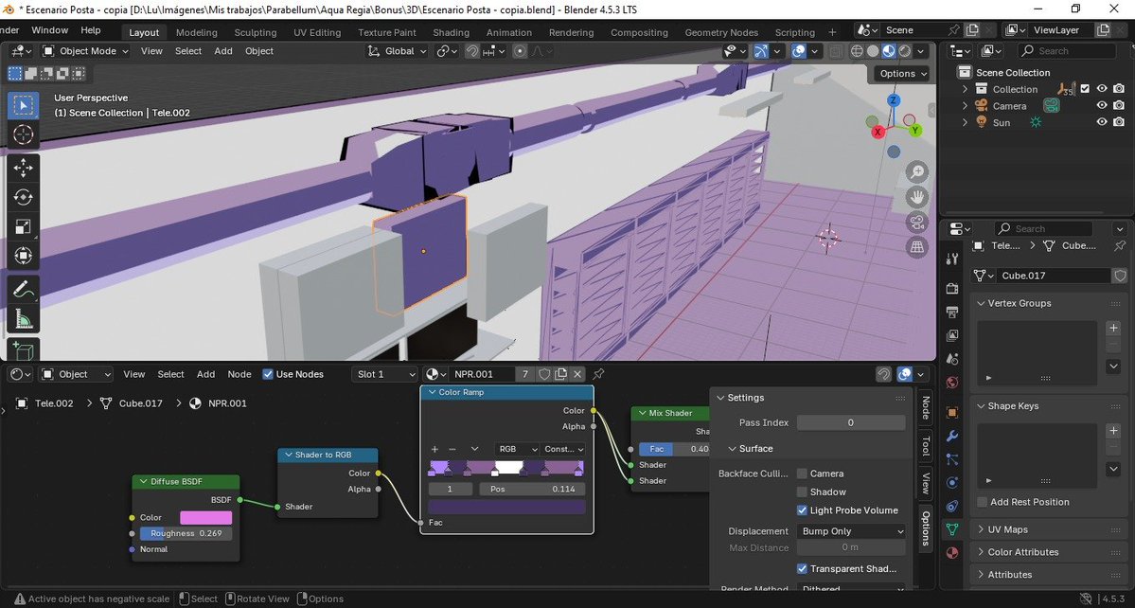Open the sidebar Node tab
The width and height of the screenshot is (1135, 608).
pos(925,407)
